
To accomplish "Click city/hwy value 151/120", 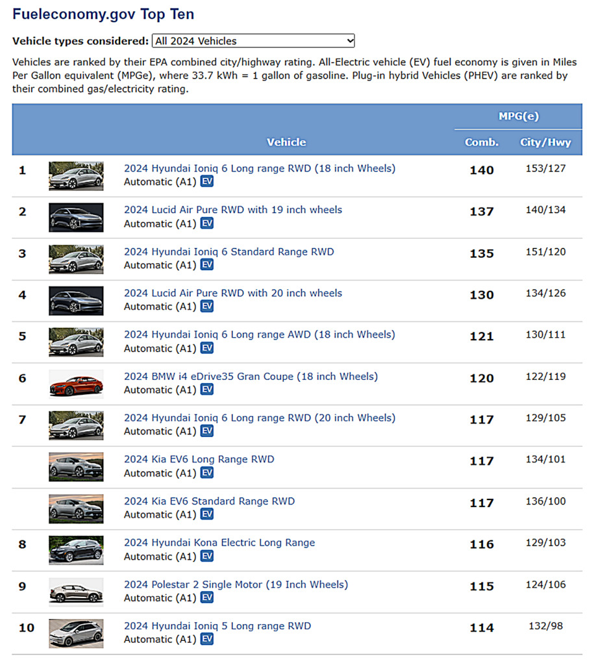I will tap(546, 251).
